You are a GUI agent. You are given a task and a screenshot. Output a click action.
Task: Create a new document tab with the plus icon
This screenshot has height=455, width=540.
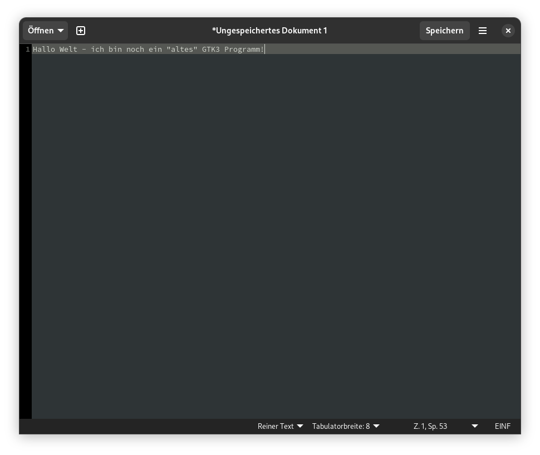pos(81,31)
